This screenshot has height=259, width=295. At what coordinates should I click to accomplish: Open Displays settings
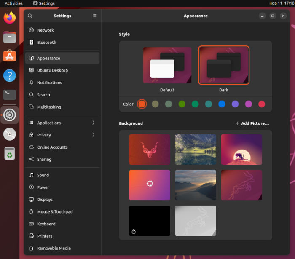pyautogui.click(x=62, y=200)
